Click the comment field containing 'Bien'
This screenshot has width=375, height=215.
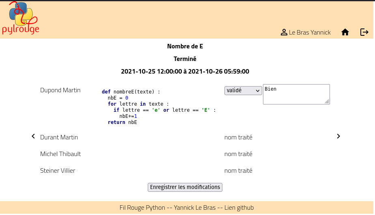click(296, 94)
